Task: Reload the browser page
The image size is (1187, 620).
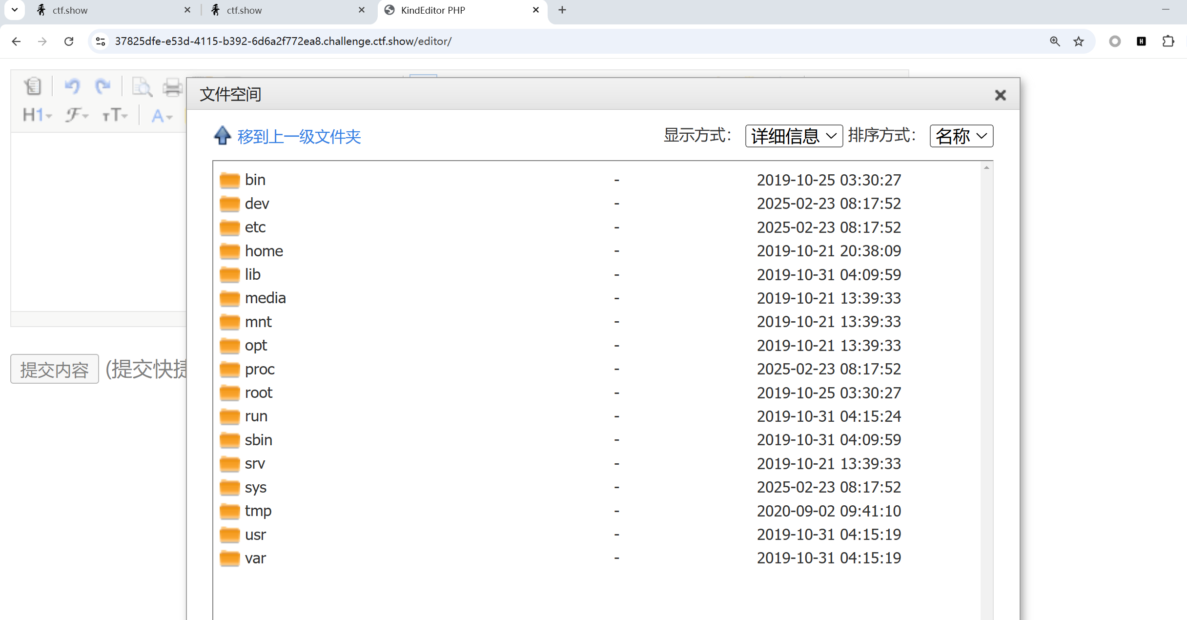Action: [69, 41]
